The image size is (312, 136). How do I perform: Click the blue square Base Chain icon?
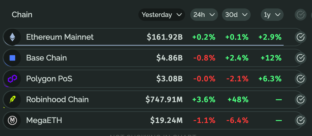coord(12,58)
